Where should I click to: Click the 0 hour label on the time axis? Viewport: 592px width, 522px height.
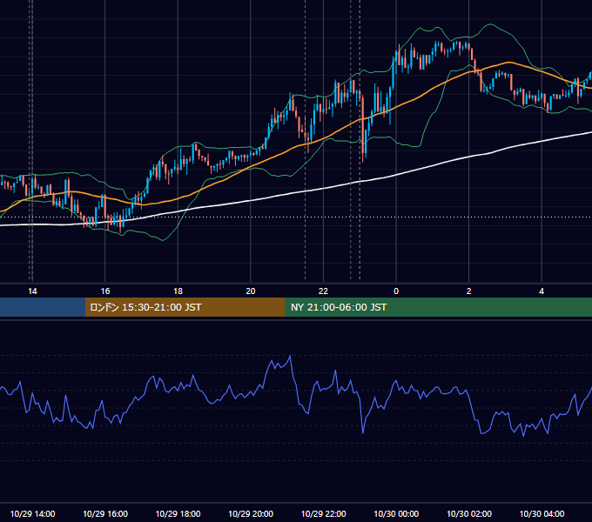click(x=396, y=291)
